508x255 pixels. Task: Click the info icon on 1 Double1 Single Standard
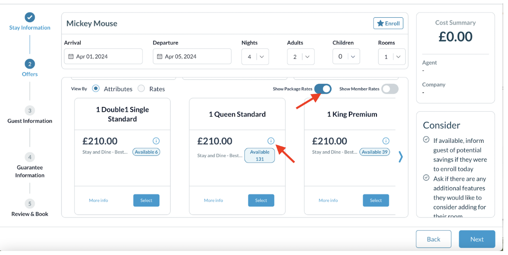(156, 141)
